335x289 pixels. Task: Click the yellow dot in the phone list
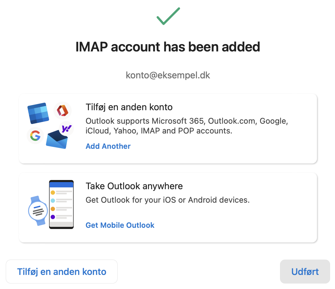point(53,193)
